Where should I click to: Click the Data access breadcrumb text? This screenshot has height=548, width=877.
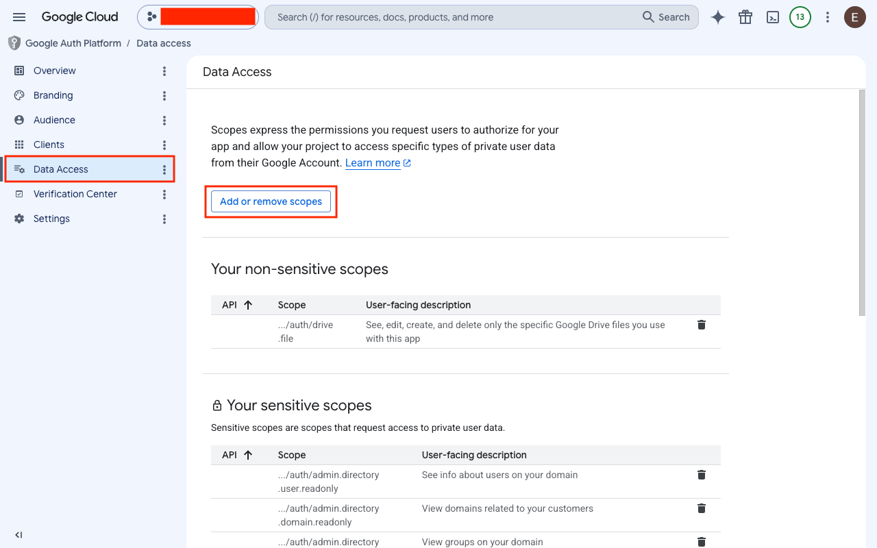[x=164, y=43]
